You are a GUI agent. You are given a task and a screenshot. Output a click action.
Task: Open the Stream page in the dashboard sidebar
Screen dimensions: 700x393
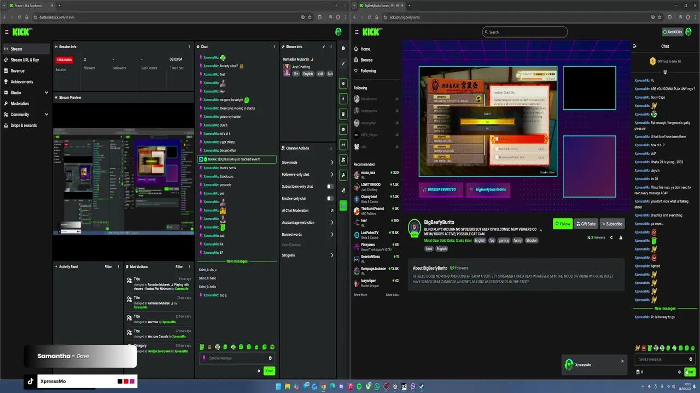tap(26, 49)
